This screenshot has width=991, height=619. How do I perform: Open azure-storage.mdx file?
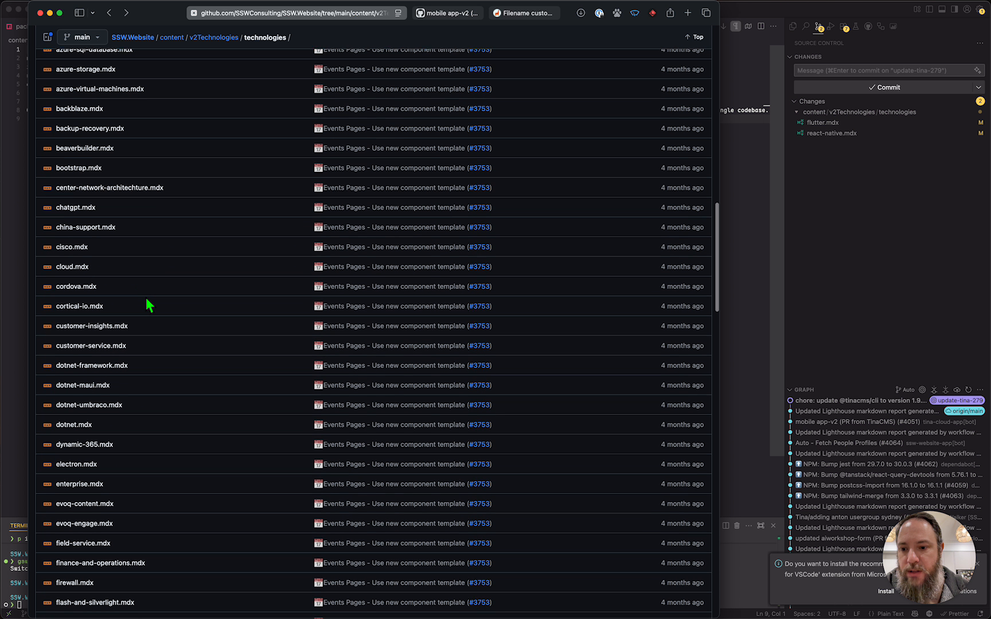pos(85,69)
